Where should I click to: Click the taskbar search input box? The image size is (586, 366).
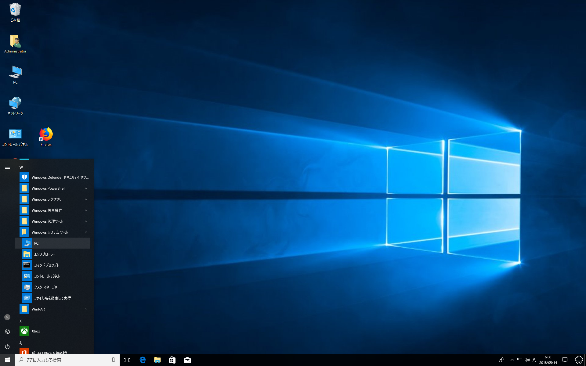(67, 360)
